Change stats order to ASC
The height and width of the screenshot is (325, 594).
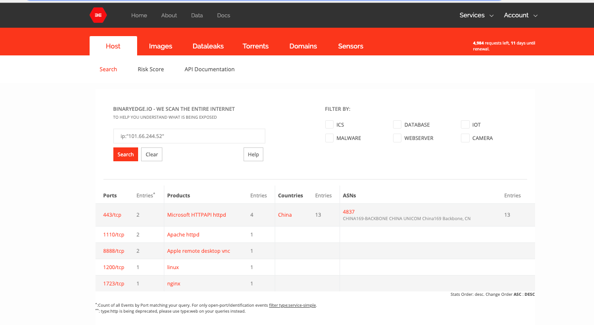(x=516, y=294)
